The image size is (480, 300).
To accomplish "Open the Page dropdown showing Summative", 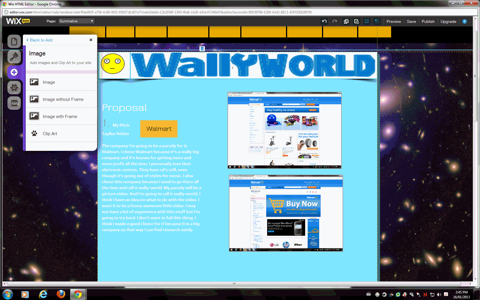I will click(x=76, y=21).
